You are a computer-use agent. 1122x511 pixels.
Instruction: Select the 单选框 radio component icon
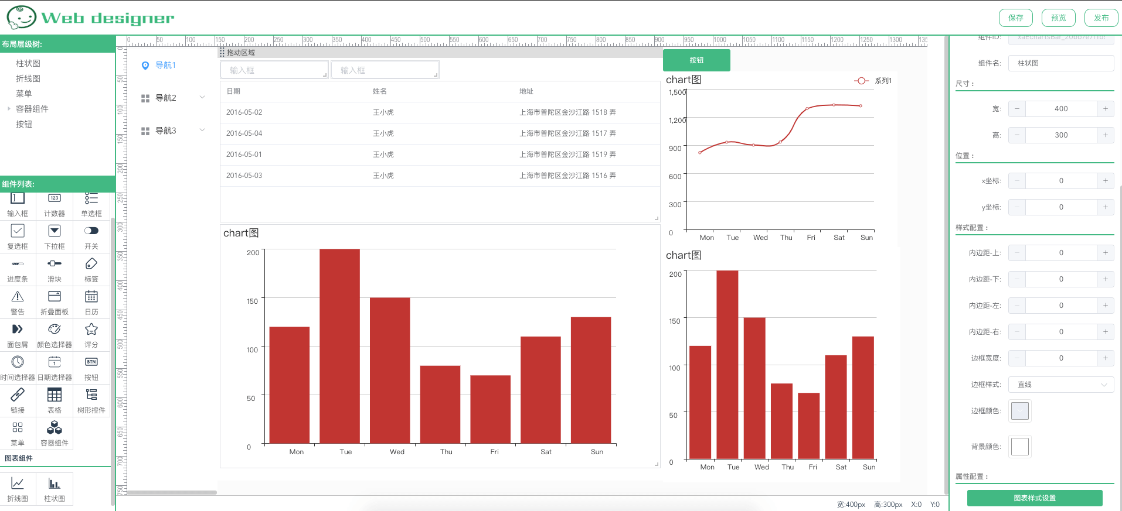tap(91, 199)
